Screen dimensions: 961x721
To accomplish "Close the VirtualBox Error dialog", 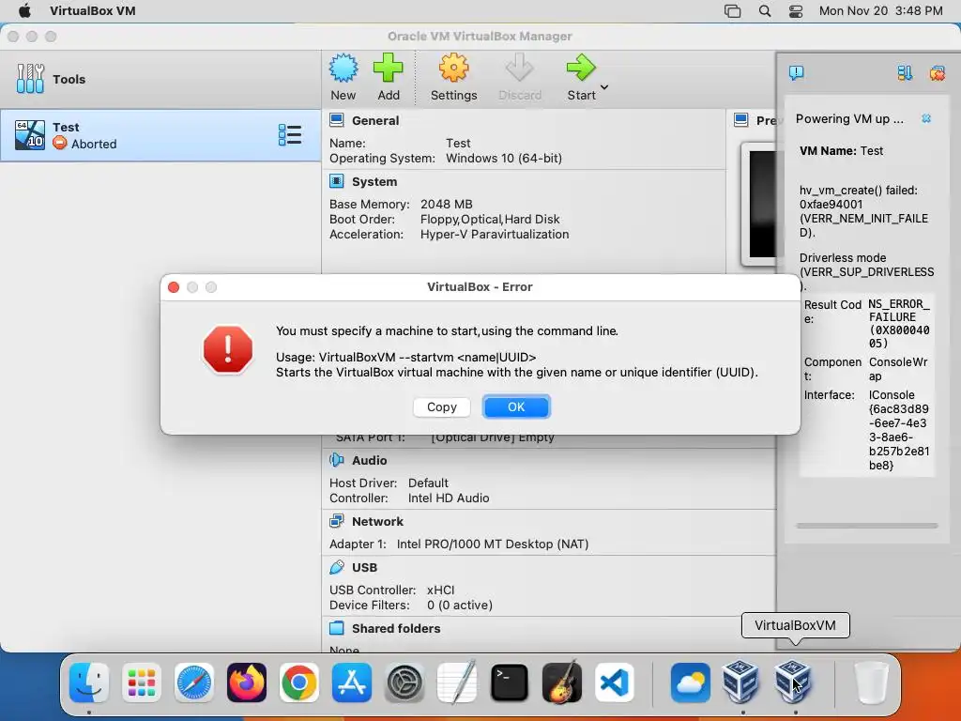I will point(174,287).
